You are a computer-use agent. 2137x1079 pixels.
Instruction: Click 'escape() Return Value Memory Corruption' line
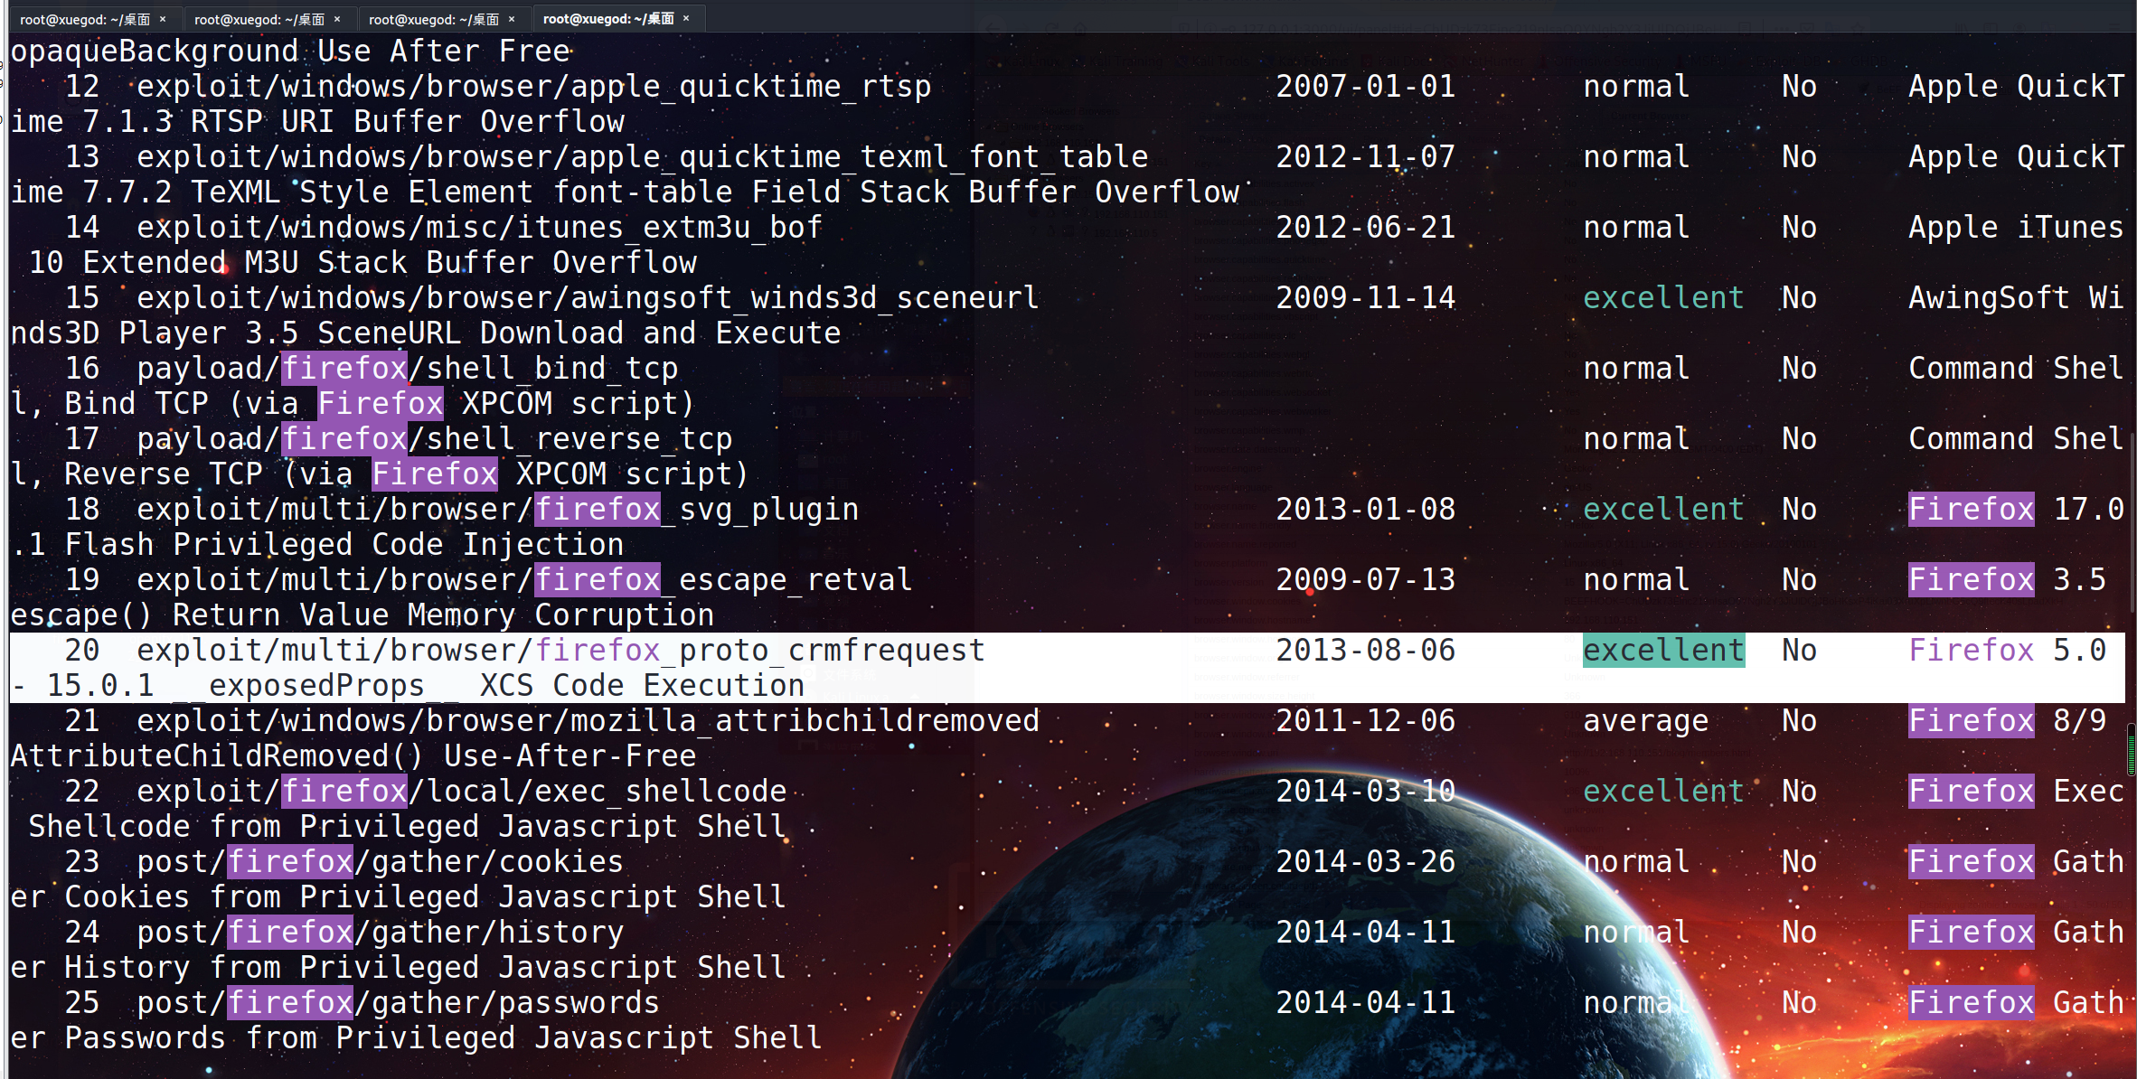click(362, 615)
